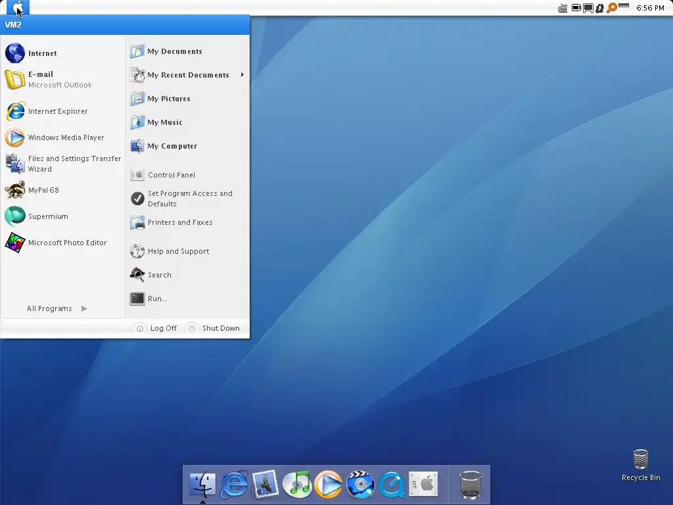The width and height of the screenshot is (673, 505).
Task: Open System Preferences icon in dock
Action: tap(423, 484)
